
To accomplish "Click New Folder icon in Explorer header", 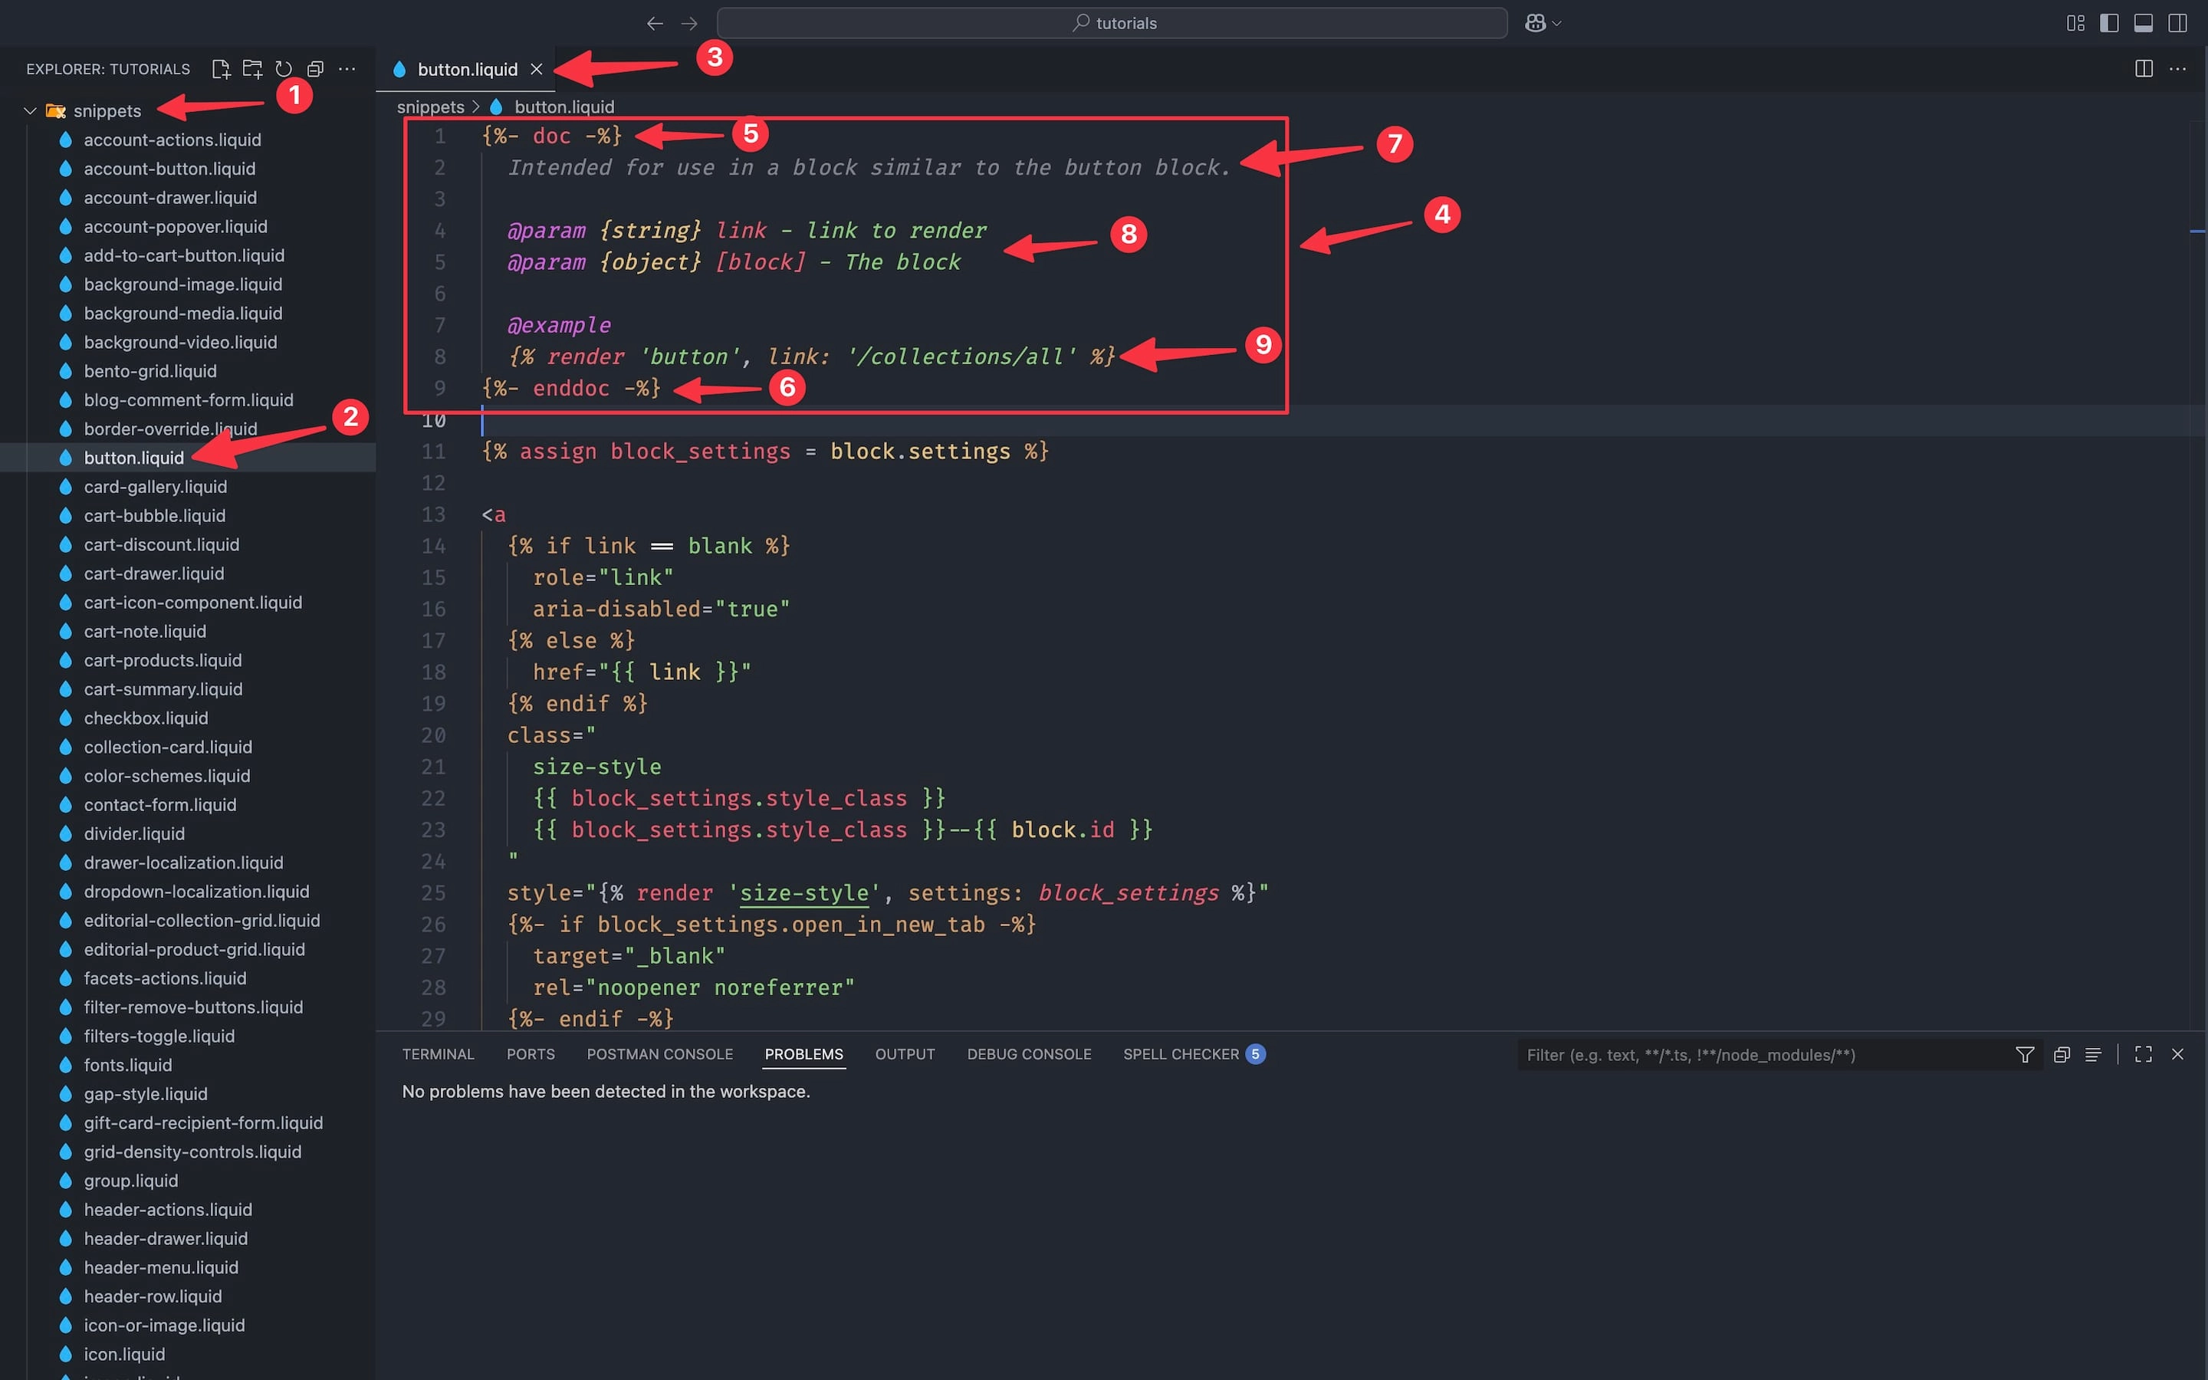I will (253, 68).
